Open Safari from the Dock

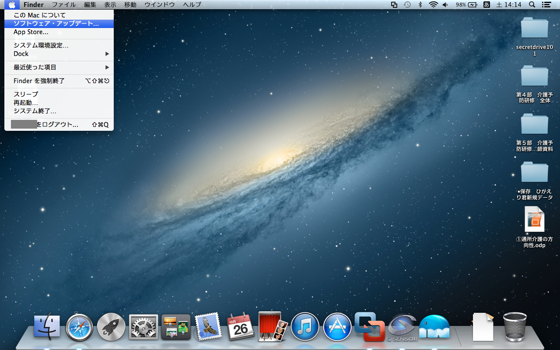79,327
